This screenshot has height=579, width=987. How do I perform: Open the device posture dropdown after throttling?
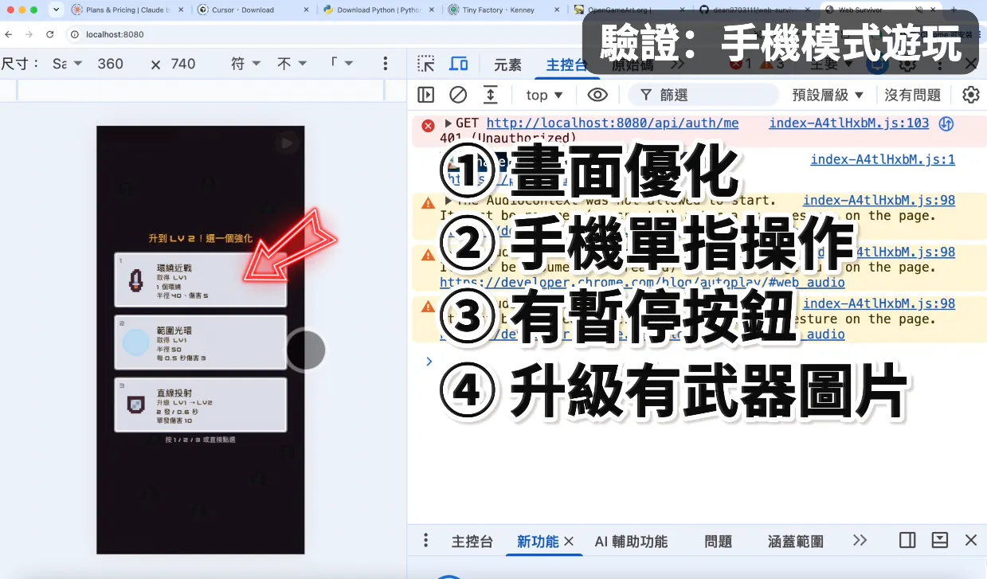tap(343, 64)
